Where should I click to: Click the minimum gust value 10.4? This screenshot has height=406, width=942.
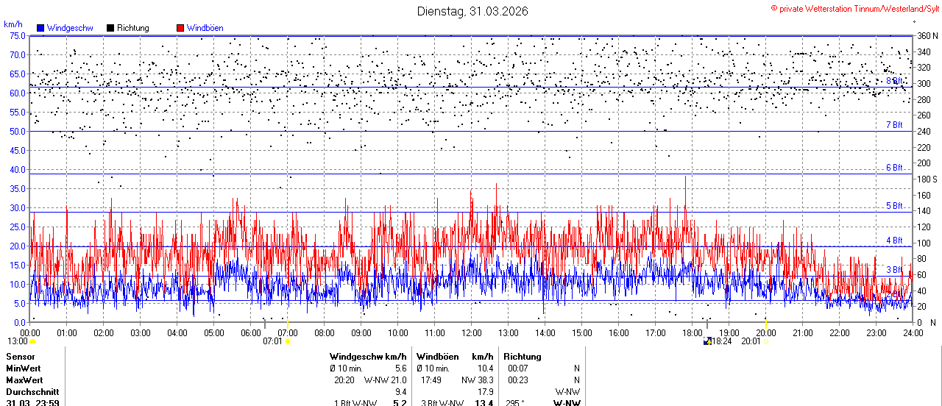pos(486,368)
